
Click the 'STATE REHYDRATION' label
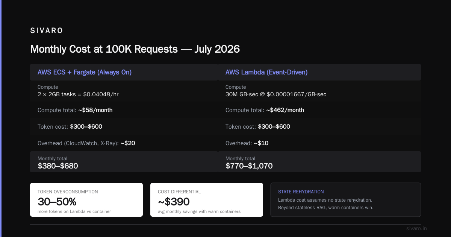[301, 192]
